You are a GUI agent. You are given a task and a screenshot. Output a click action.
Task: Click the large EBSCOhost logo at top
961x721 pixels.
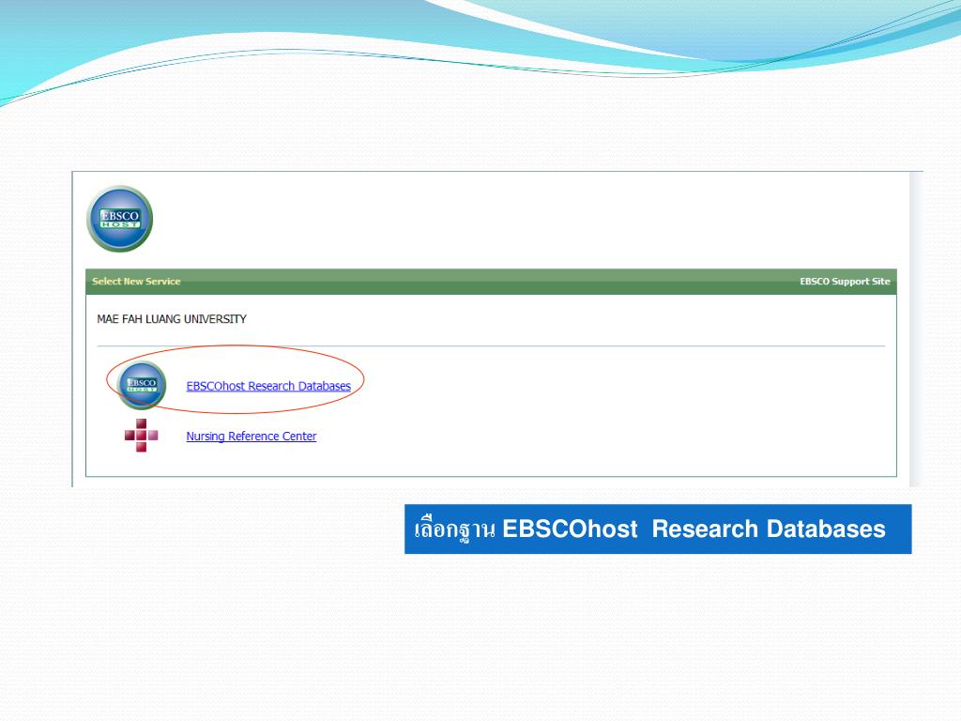119,219
